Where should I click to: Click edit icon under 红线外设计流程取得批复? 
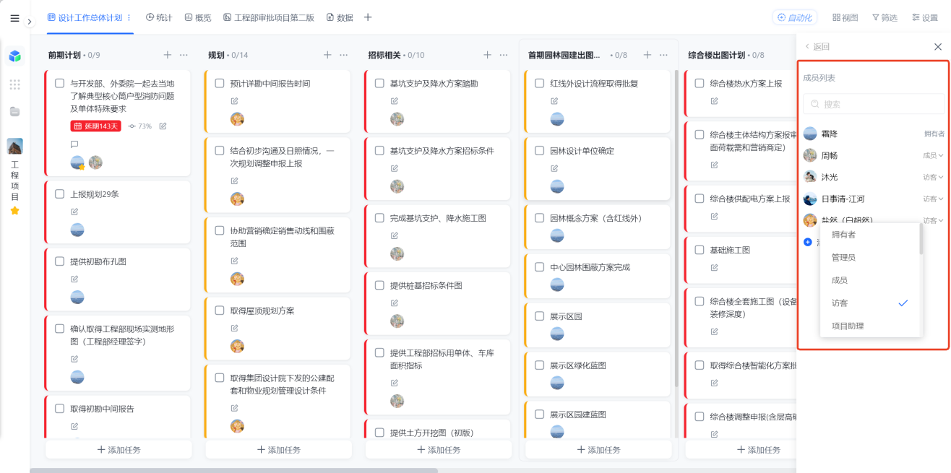554,100
